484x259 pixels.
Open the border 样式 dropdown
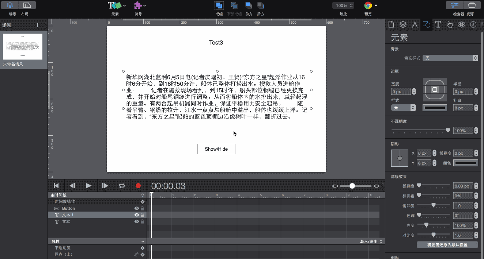click(403, 108)
